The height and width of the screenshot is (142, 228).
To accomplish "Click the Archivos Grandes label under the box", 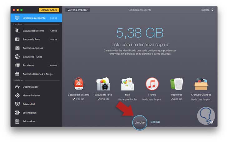I will (201, 95).
